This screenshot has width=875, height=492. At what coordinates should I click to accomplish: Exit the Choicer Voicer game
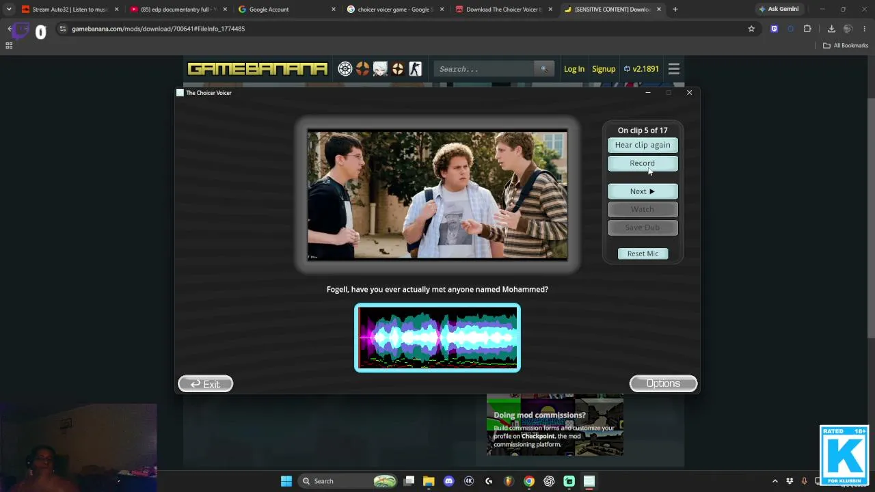click(205, 384)
